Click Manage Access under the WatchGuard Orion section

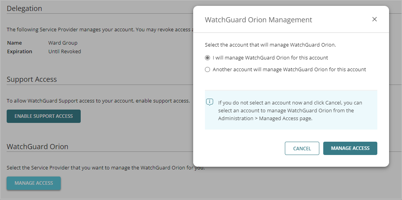pos(34,183)
